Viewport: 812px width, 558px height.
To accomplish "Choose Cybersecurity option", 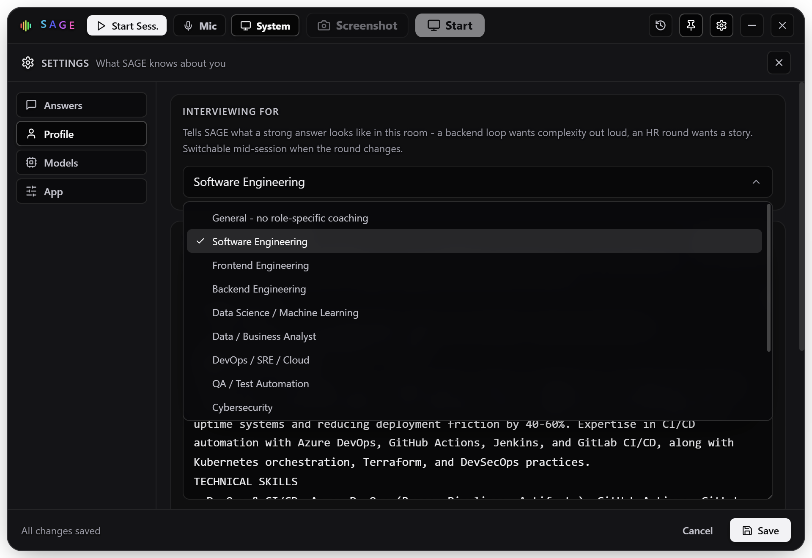I will [475, 407].
